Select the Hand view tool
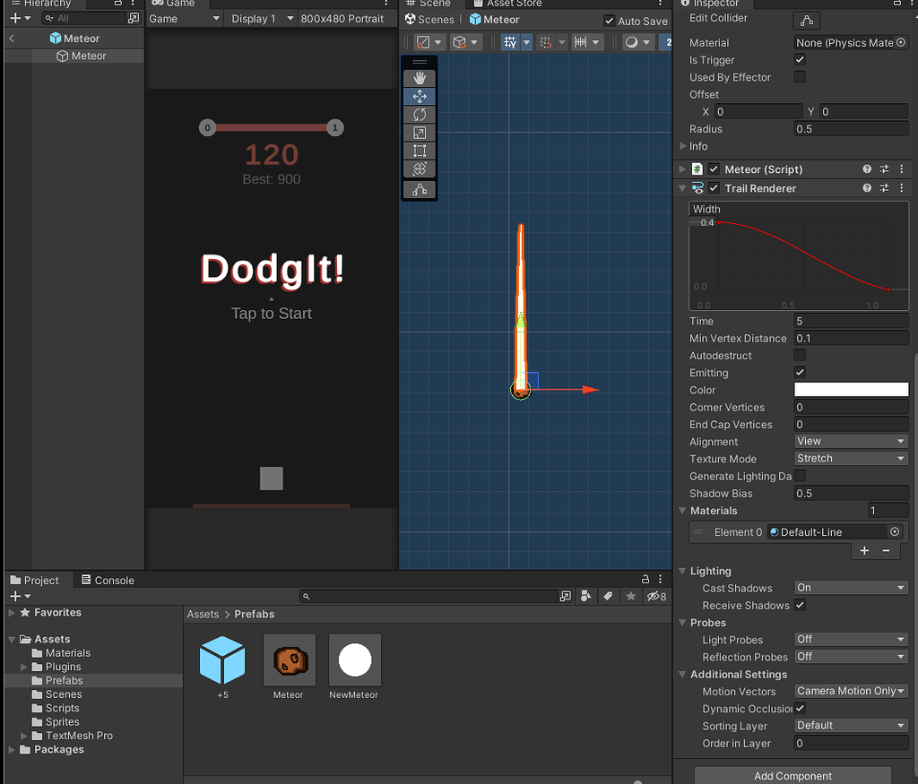Image resolution: width=918 pixels, height=784 pixels. point(419,77)
